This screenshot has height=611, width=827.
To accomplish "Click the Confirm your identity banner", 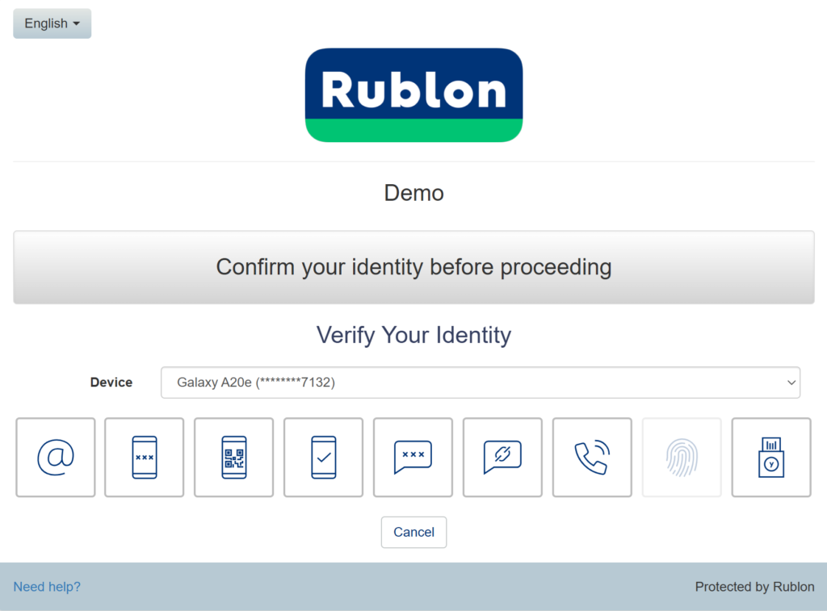I will tap(413, 267).
